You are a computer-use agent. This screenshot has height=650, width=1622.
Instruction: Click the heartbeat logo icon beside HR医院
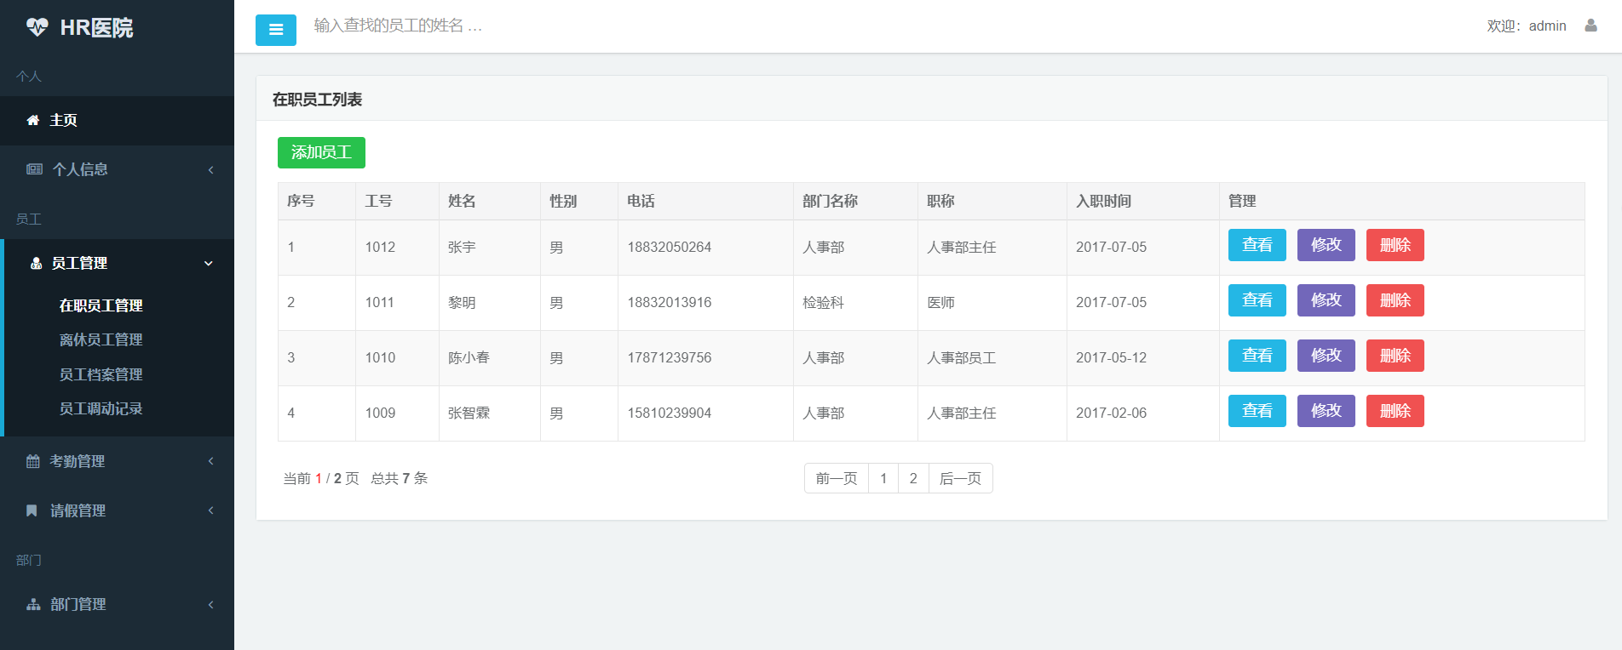point(37,27)
